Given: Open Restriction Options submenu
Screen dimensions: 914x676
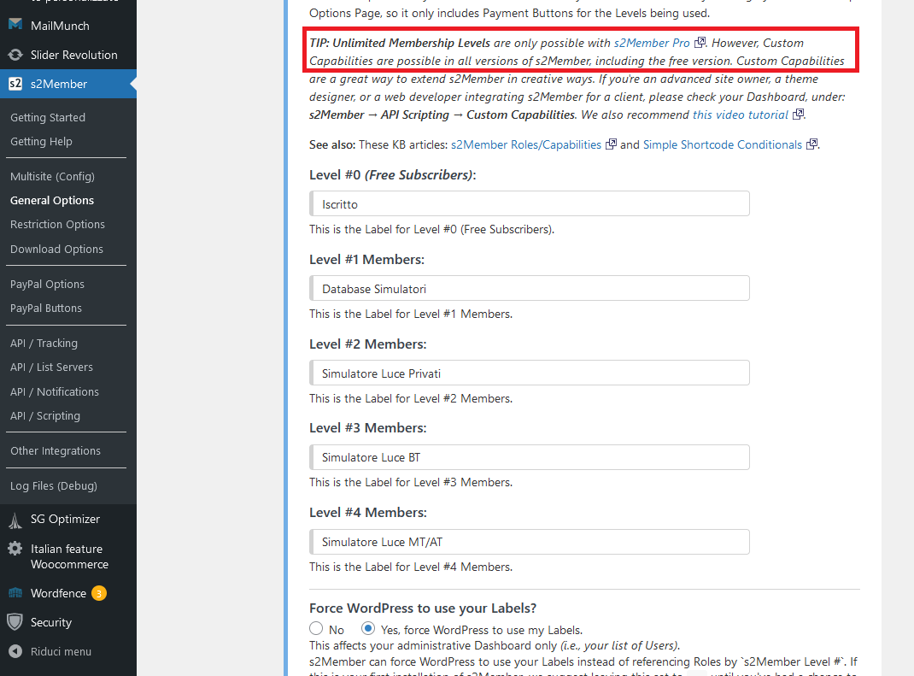Looking at the screenshot, I should (x=58, y=225).
